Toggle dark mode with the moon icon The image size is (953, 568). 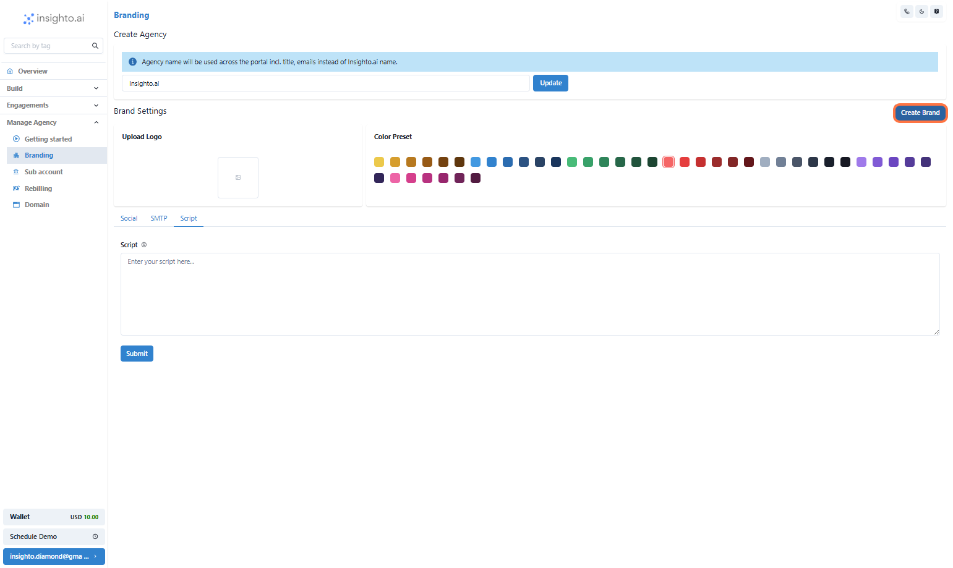pyautogui.click(x=921, y=11)
